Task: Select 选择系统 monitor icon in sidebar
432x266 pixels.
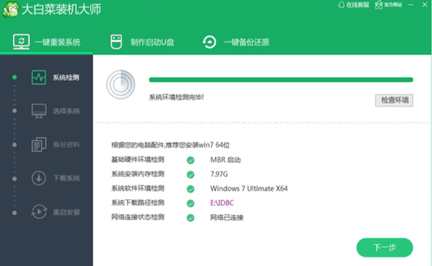Action: pos(39,111)
